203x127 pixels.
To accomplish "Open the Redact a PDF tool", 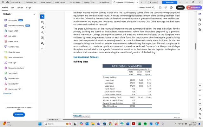I will pos(13,84).
